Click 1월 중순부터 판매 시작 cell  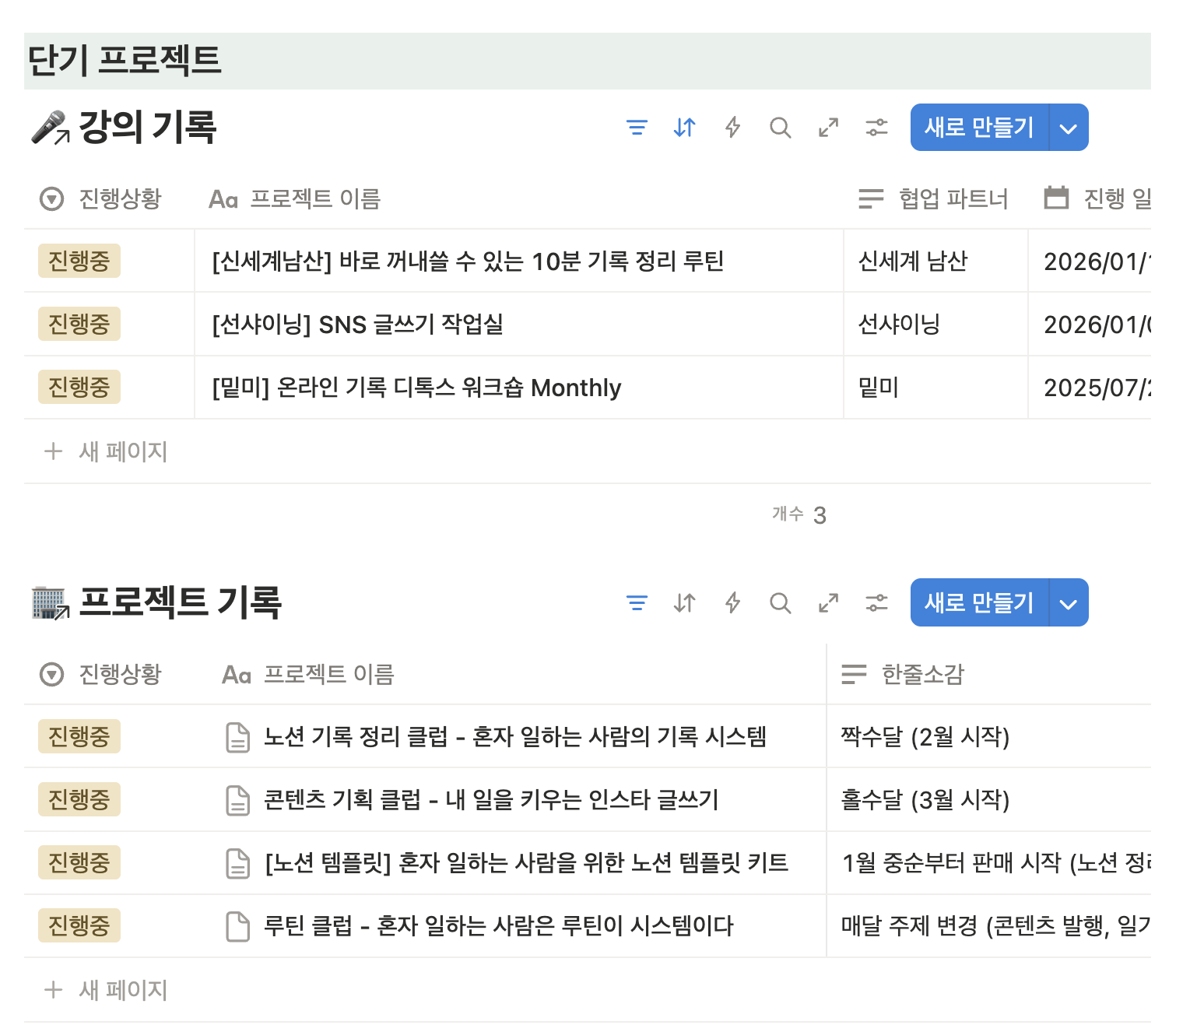988,863
